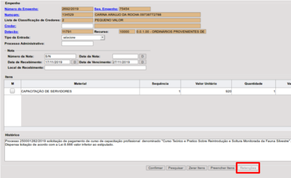Open date picker beside Data de Recebimento
Image resolution: width=291 pixels, height=178 pixels.
pos(74,62)
